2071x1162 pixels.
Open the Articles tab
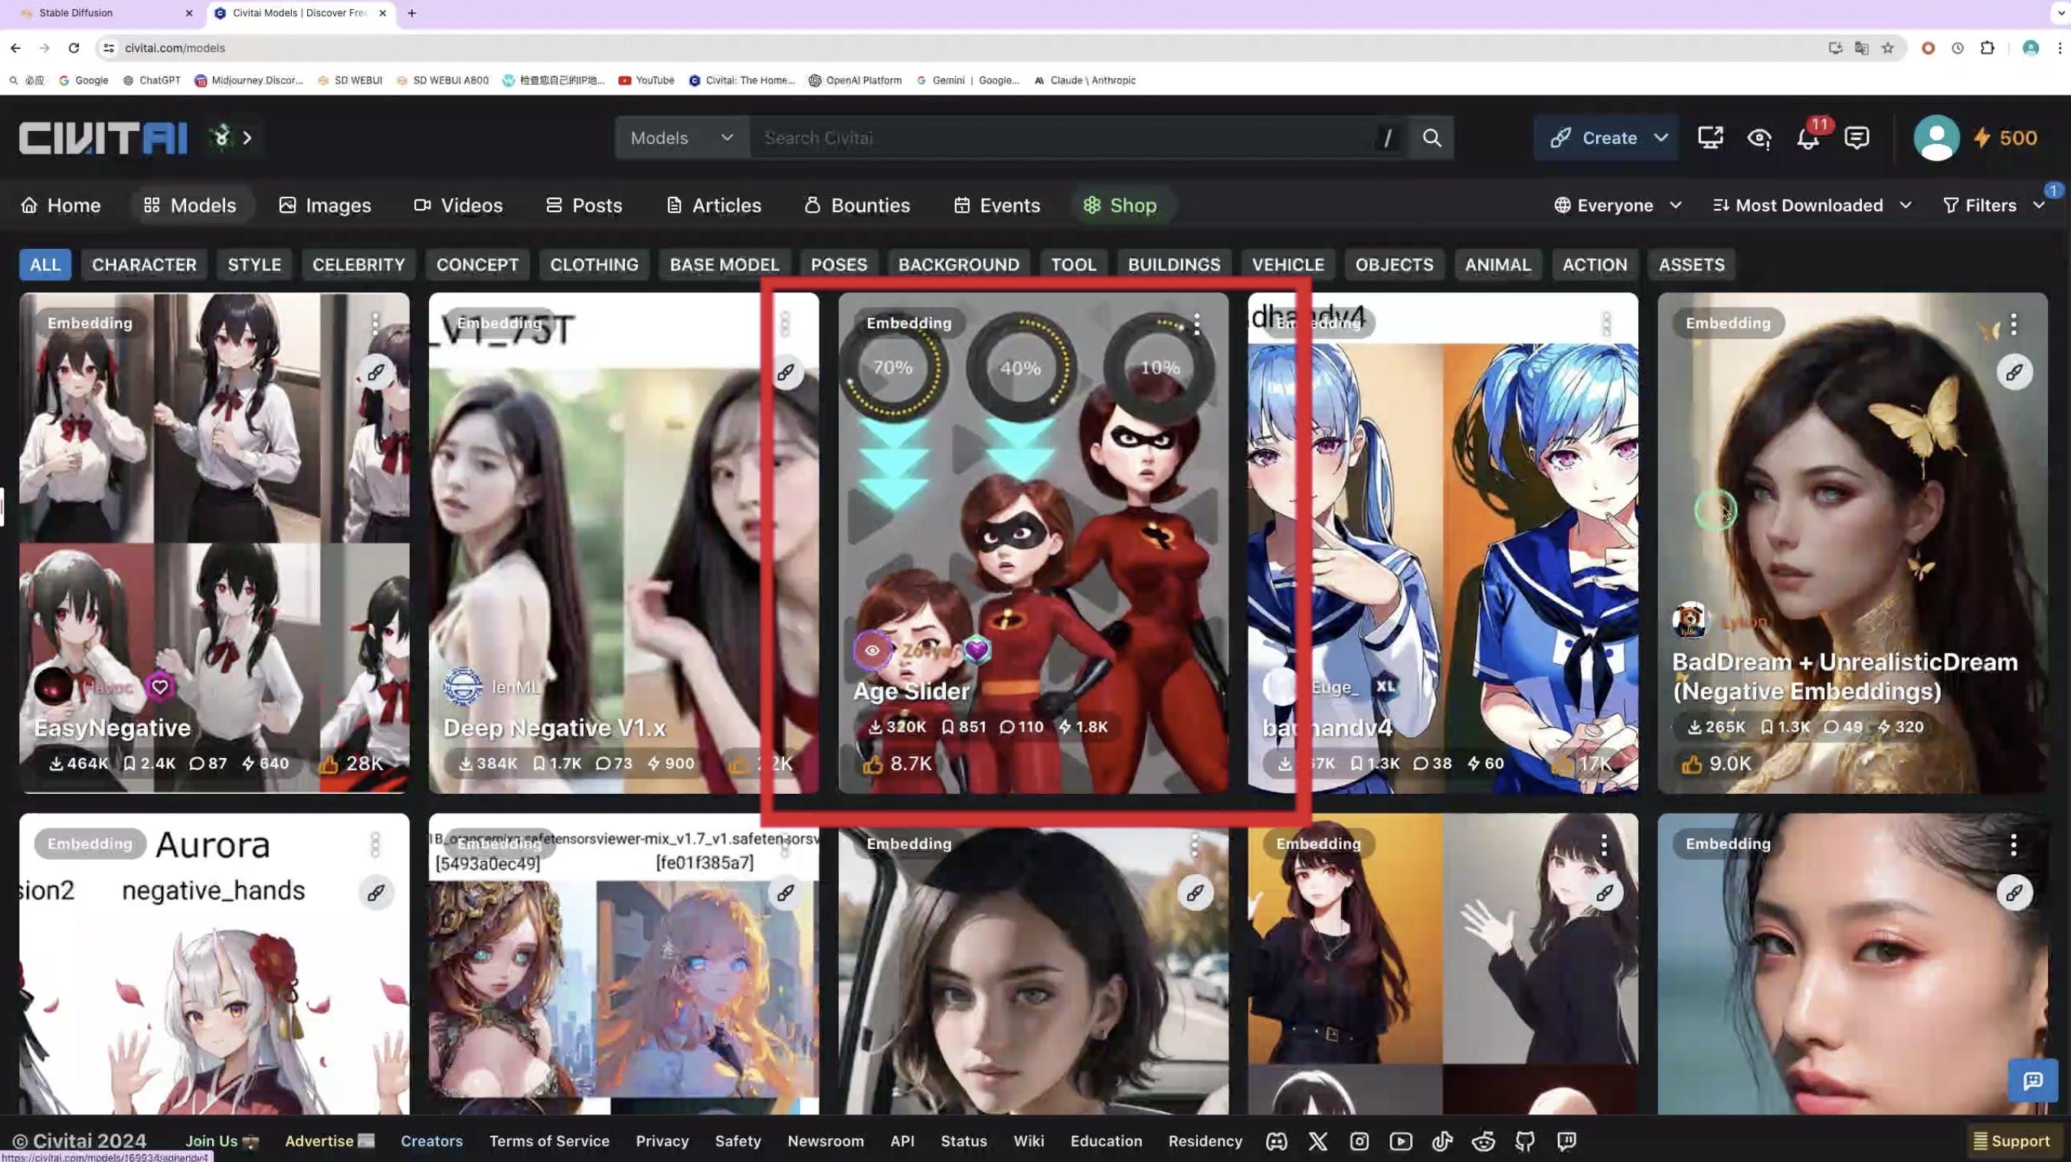coord(714,206)
